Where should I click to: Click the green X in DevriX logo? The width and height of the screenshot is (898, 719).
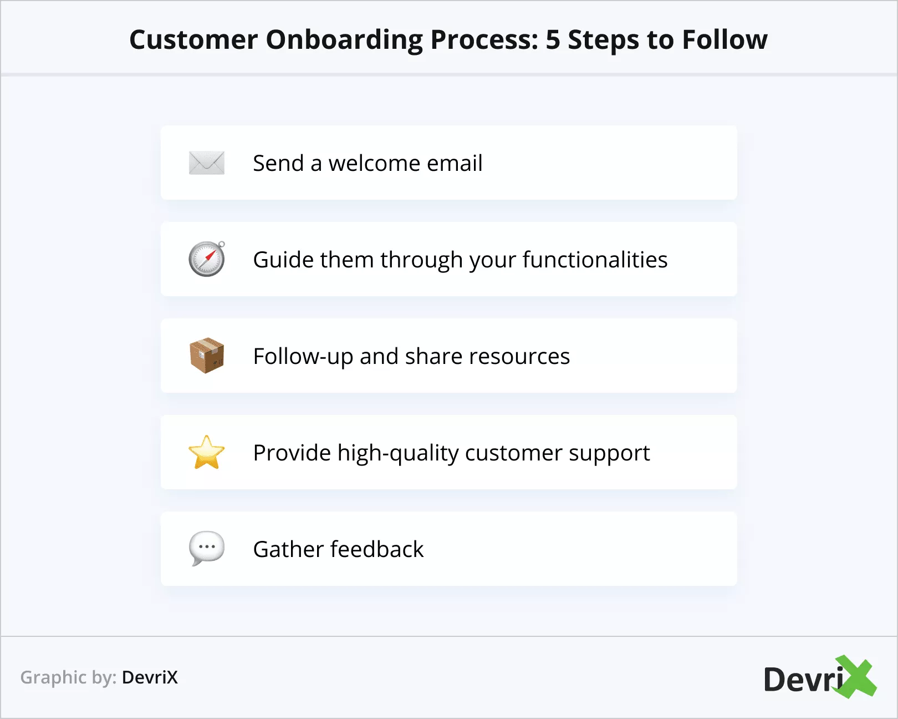[x=855, y=676]
